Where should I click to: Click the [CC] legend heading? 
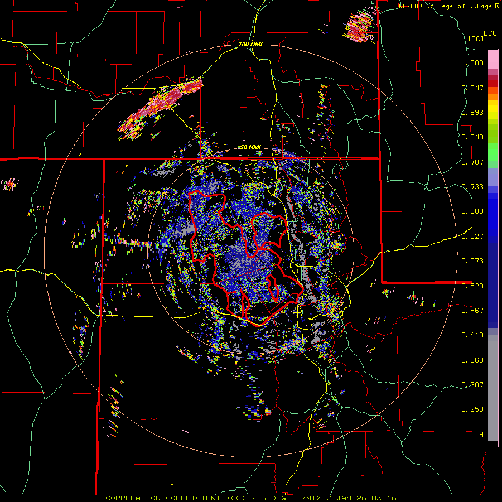(x=476, y=38)
